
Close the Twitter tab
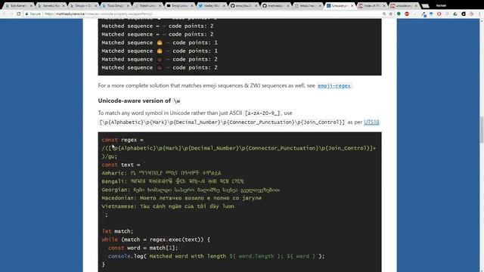click(x=224, y=5)
